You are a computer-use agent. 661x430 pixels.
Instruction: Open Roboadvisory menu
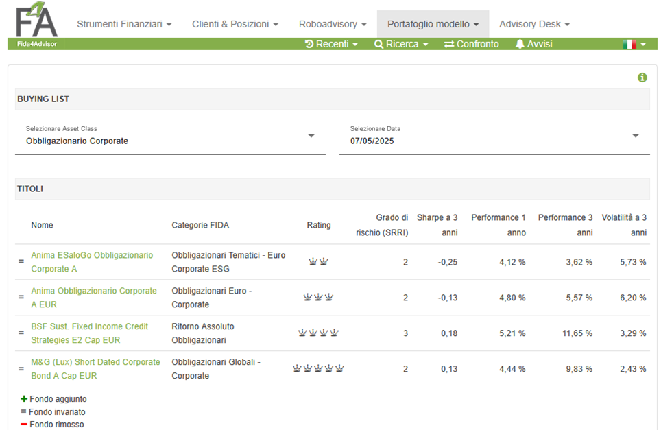pyautogui.click(x=333, y=25)
